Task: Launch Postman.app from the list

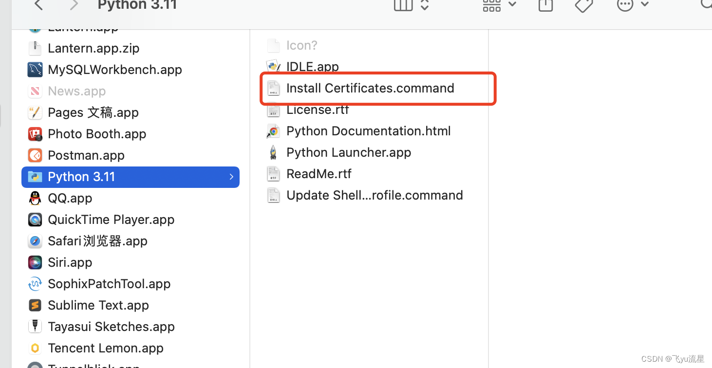Action: pos(86,155)
